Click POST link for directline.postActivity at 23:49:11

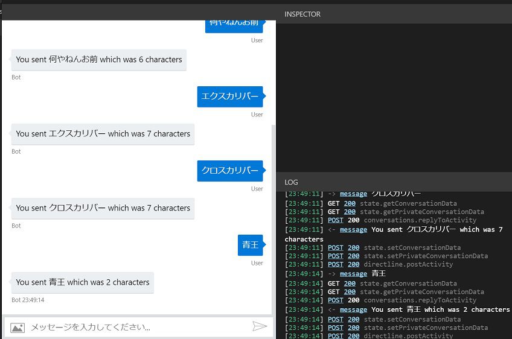[335, 264]
